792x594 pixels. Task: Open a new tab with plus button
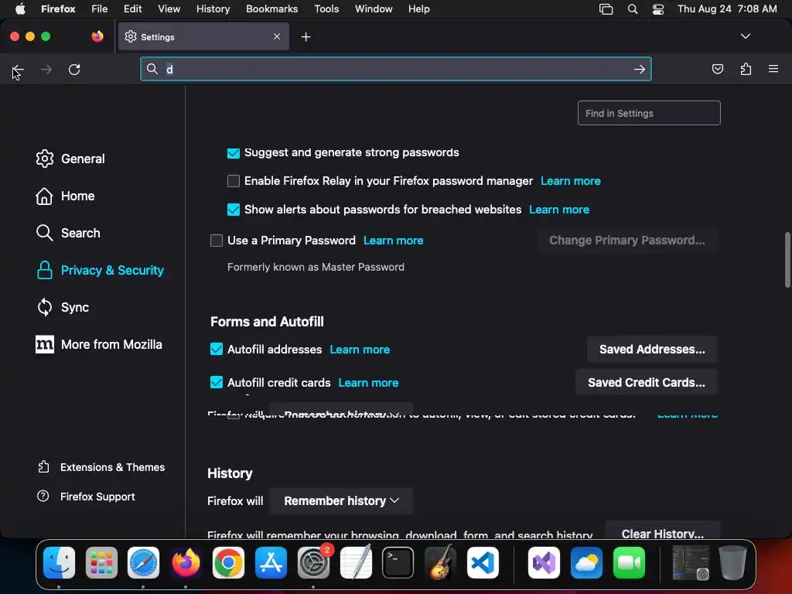click(x=306, y=37)
